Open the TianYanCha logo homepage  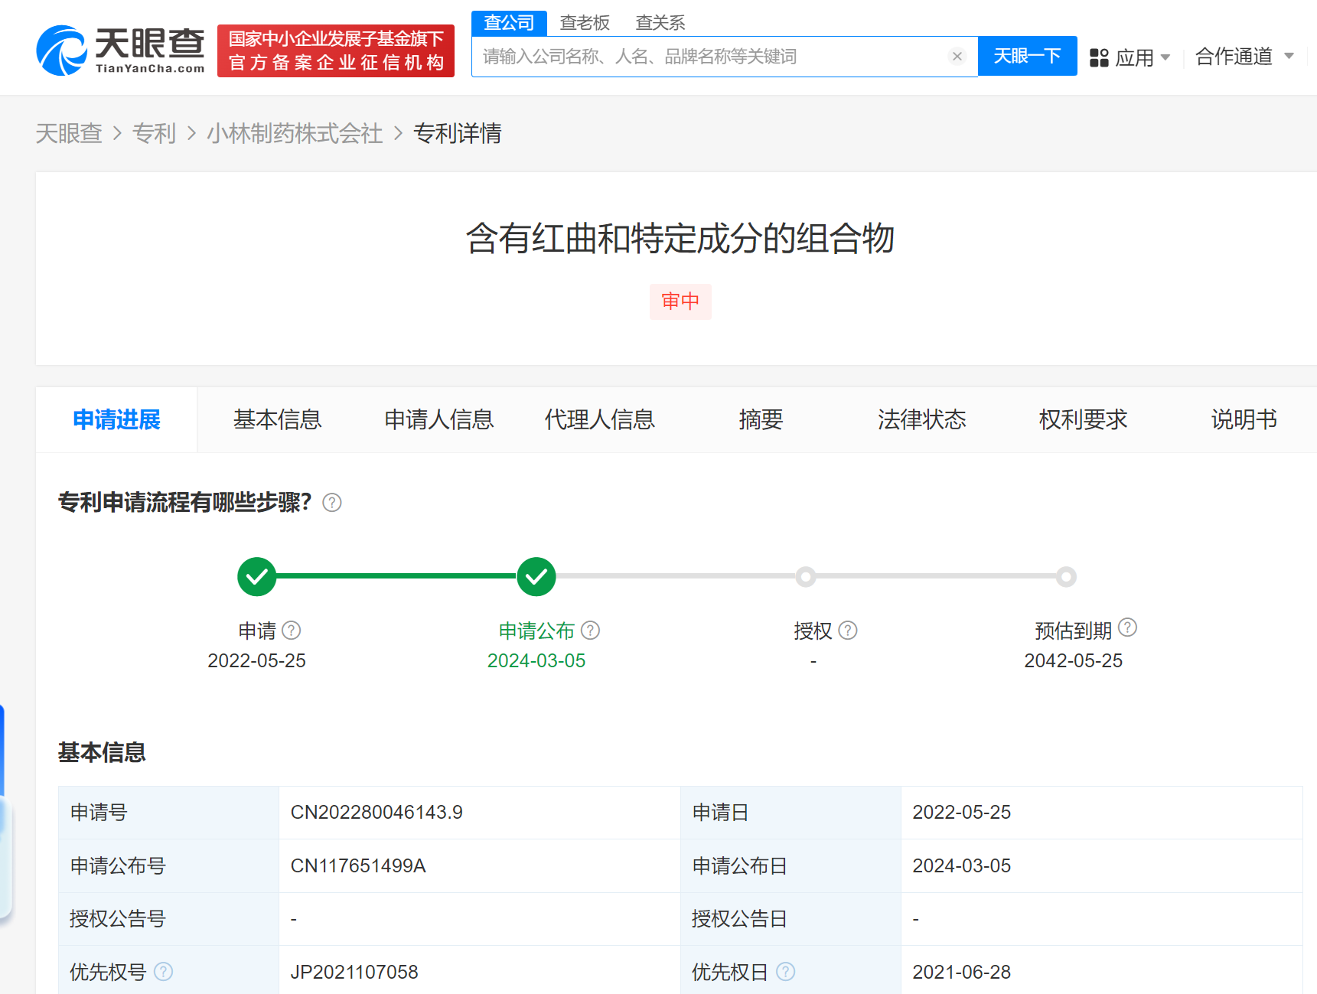tap(121, 51)
